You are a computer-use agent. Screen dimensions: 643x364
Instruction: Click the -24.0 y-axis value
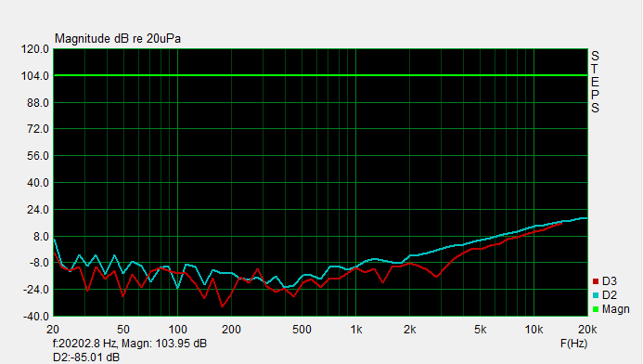pos(36,290)
